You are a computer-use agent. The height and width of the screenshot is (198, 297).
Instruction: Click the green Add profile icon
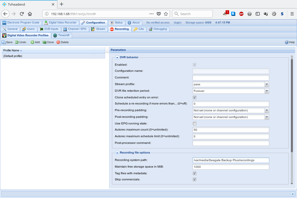tap(32, 42)
